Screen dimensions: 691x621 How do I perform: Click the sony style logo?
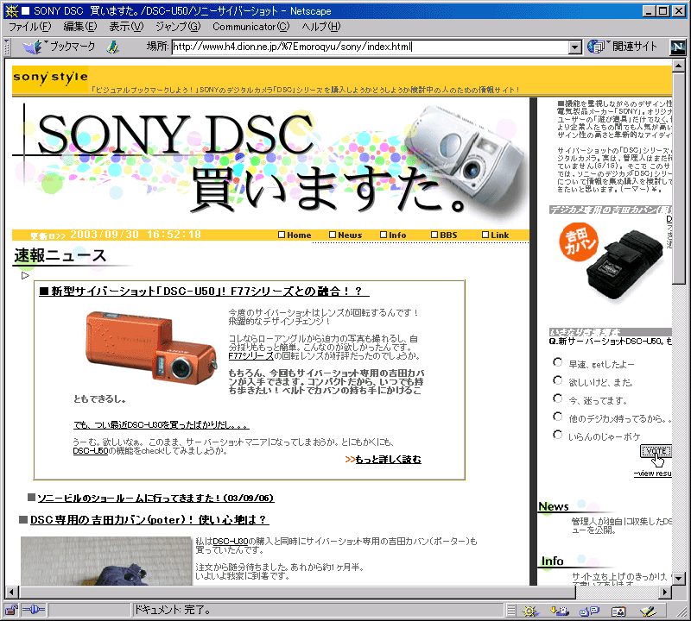pyautogui.click(x=50, y=78)
